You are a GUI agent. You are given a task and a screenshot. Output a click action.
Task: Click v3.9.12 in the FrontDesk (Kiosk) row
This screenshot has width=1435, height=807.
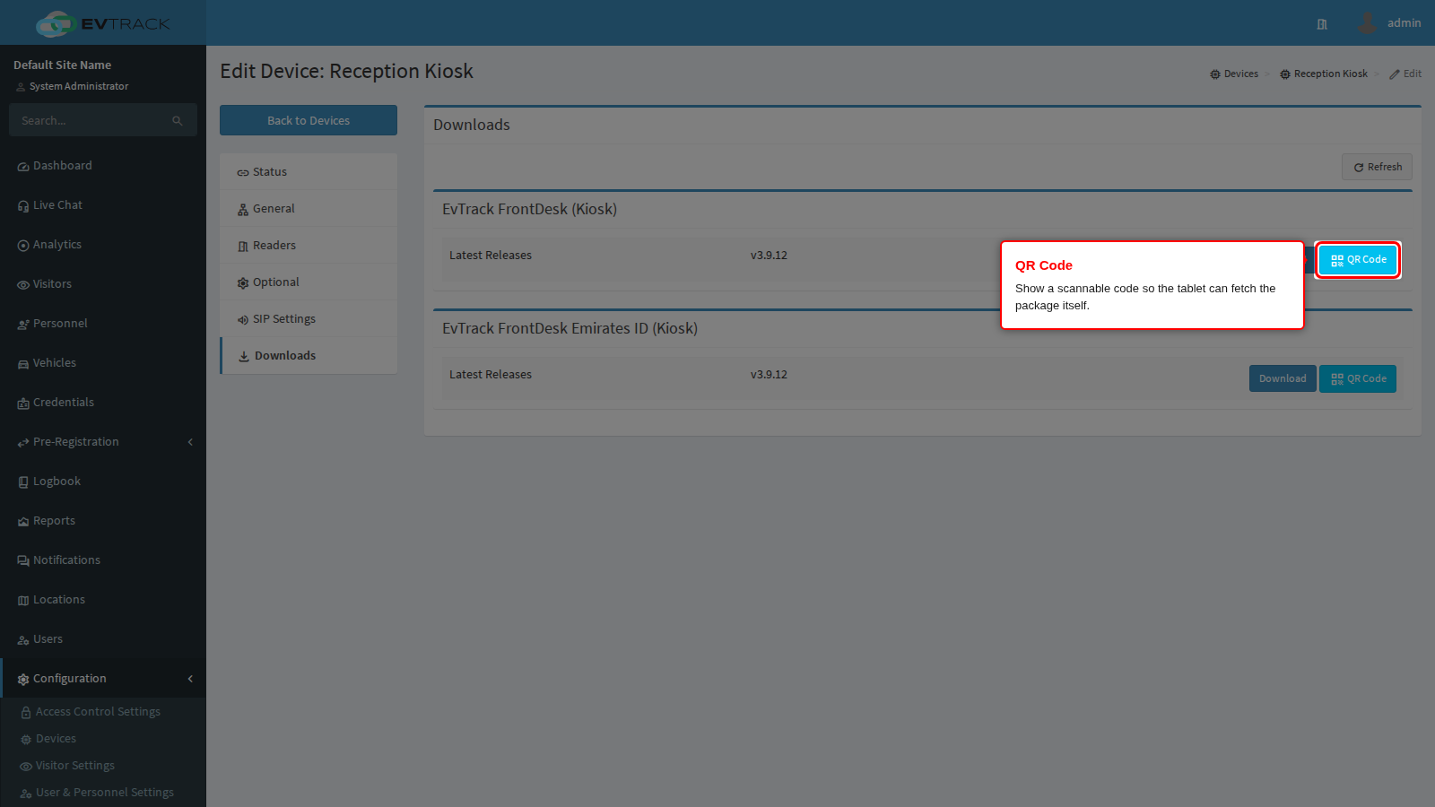coord(769,256)
